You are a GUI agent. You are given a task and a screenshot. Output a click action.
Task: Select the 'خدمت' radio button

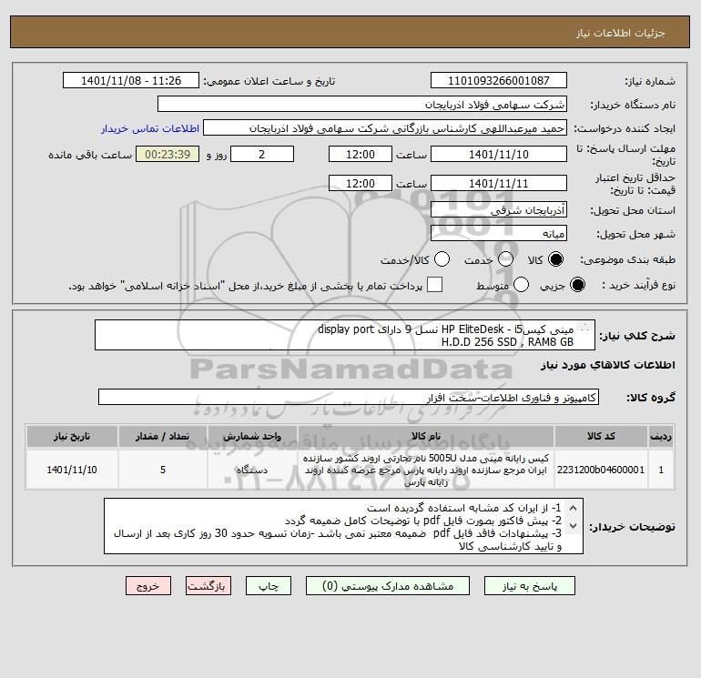(505, 259)
